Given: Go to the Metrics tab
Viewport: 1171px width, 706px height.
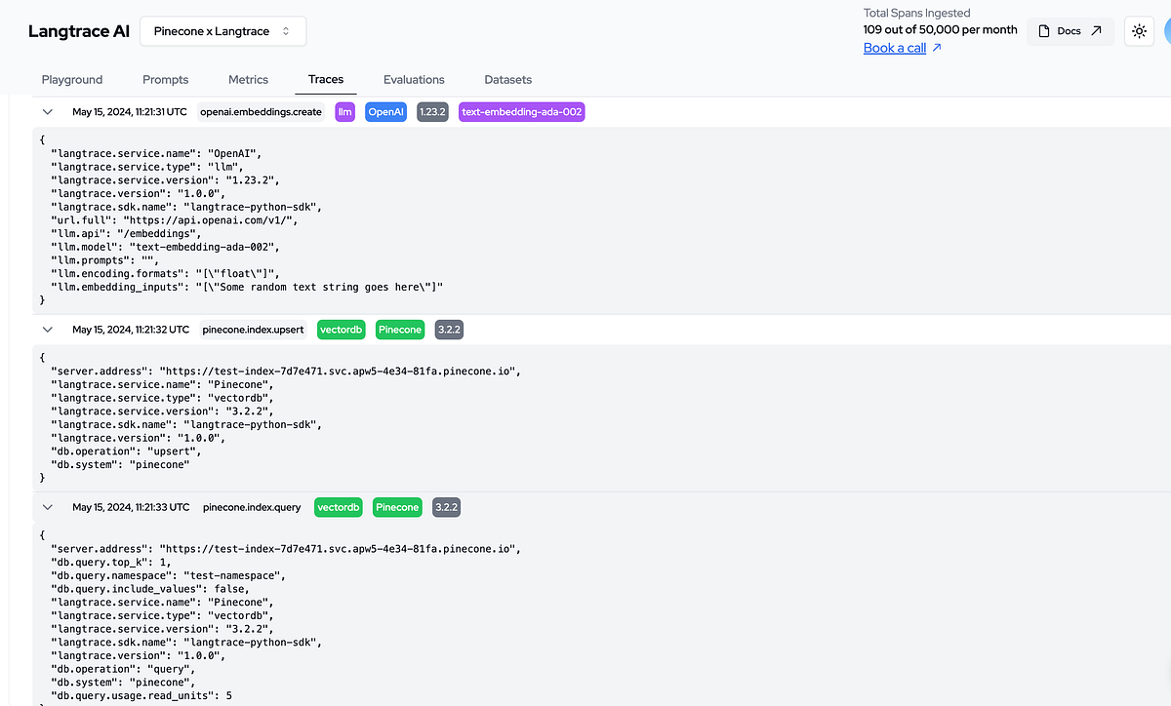Looking at the screenshot, I should click(x=248, y=80).
